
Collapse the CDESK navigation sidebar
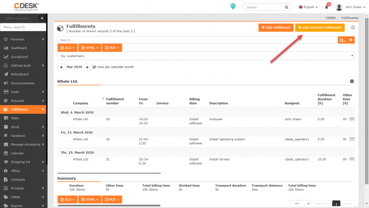pyautogui.click(x=42, y=18)
